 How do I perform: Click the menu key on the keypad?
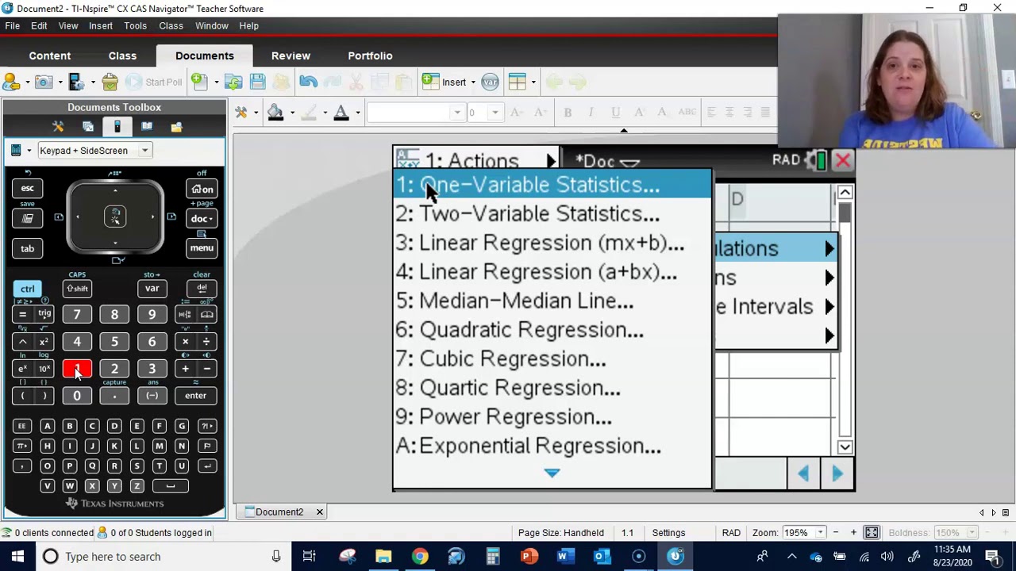(x=202, y=248)
